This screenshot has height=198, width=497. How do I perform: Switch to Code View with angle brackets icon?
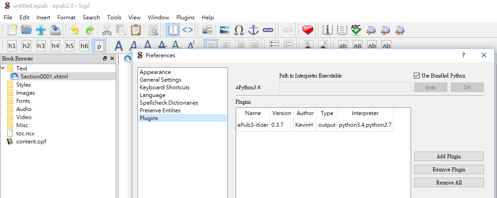point(188,30)
